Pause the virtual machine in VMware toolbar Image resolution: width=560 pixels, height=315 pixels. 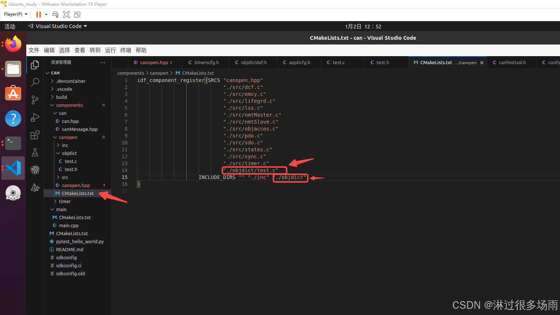(38, 15)
